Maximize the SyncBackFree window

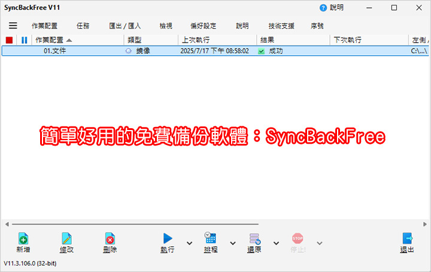(x=394, y=8)
